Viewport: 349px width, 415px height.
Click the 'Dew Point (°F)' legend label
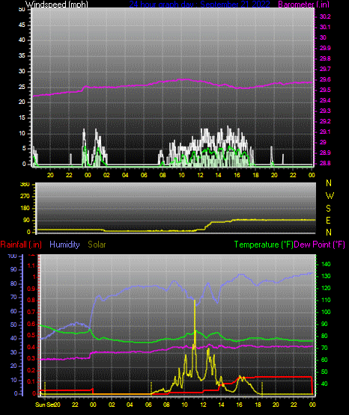[x=320, y=245]
